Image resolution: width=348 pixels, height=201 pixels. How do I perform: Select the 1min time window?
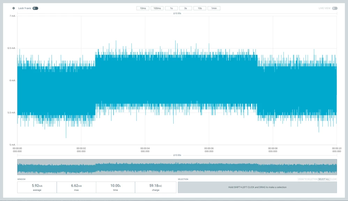(x=214, y=8)
